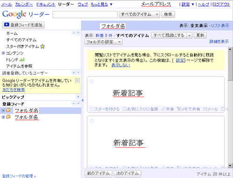Click 表示しない in the notice
233x178 pixels.
121,65
